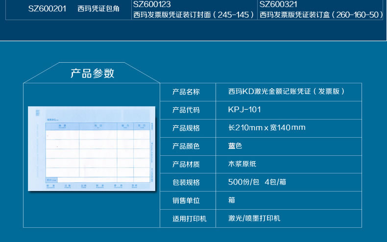Click the 木浆原纸 material value
Screen dimensions: 387x242
tap(242, 164)
